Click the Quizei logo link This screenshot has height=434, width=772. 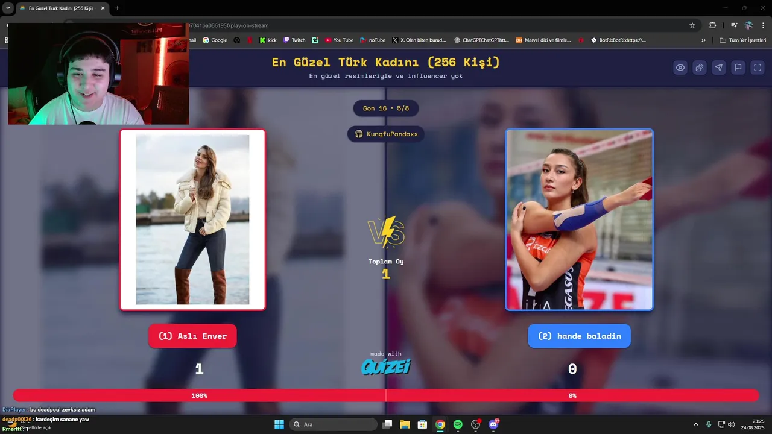386,366
